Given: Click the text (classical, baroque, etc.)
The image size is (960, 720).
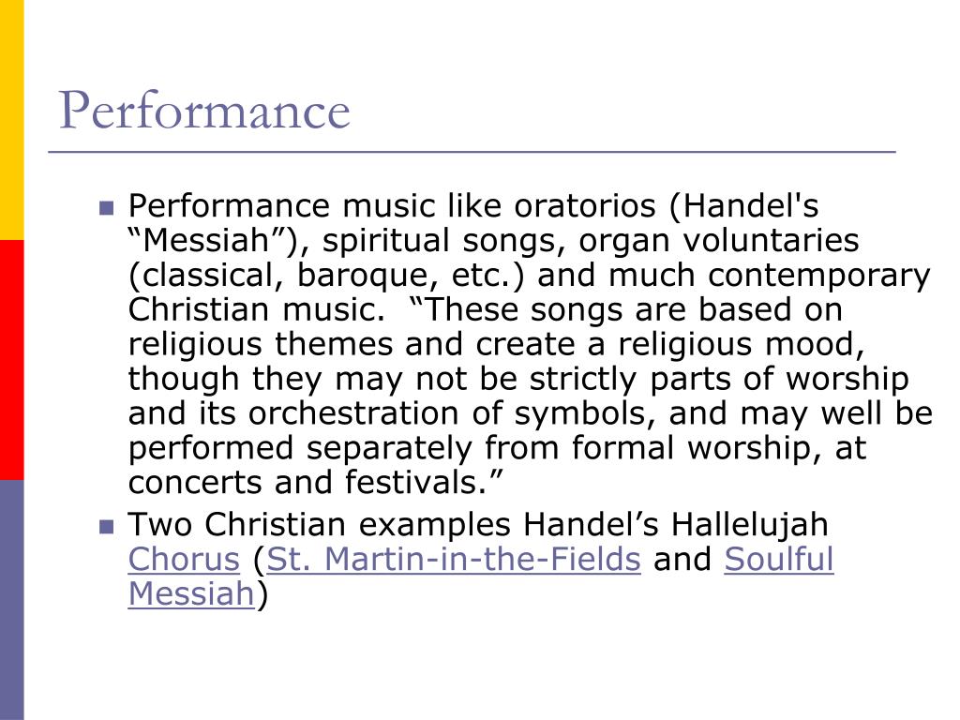Looking at the screenshot, I should tap(326, 275).
